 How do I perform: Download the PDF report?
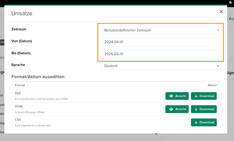click(204, 96)
